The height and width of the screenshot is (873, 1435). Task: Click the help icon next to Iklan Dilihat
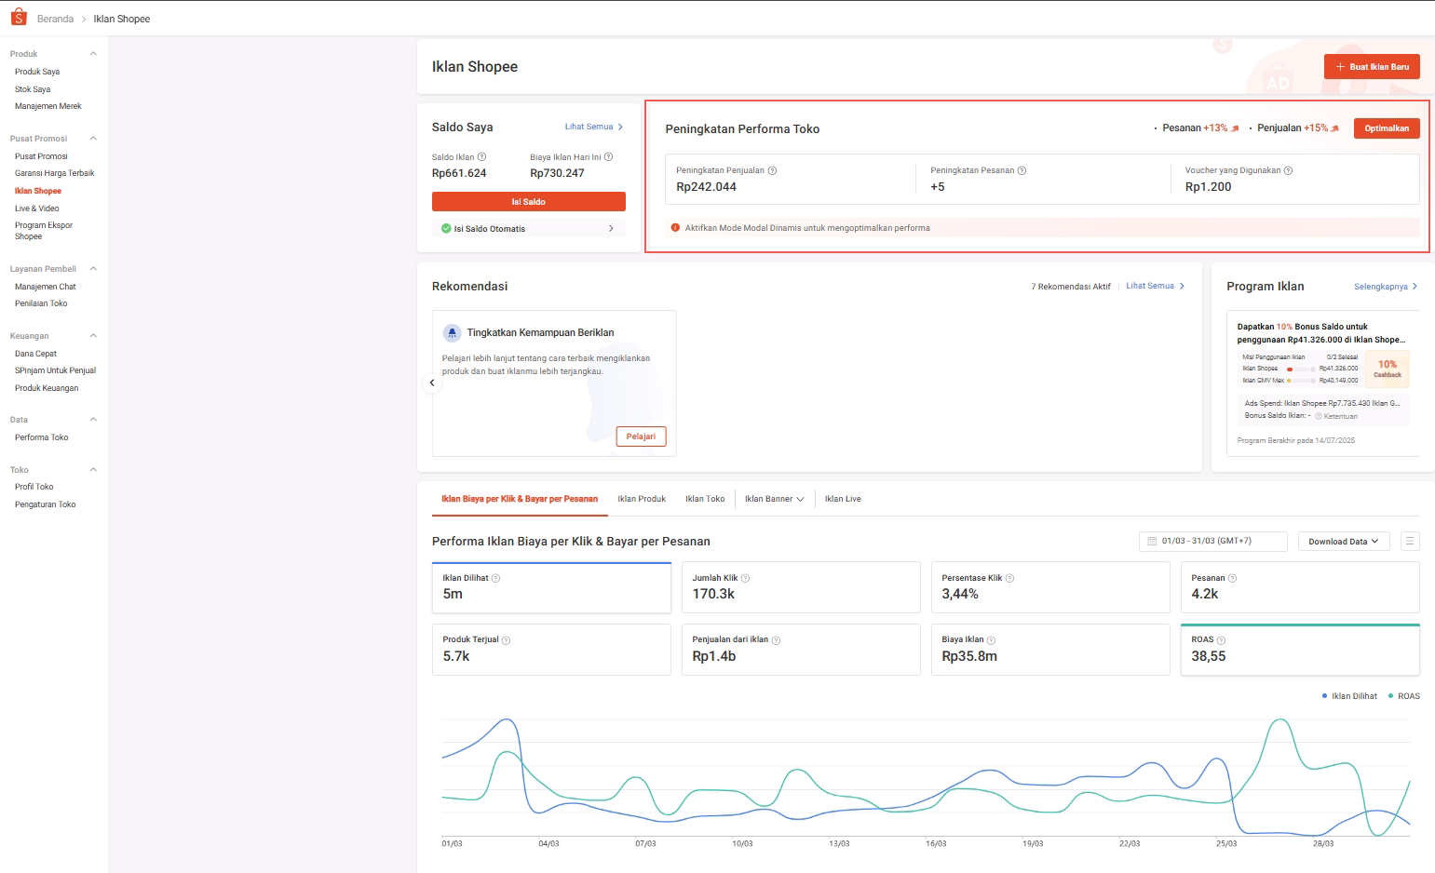click(x=495, y=578)
